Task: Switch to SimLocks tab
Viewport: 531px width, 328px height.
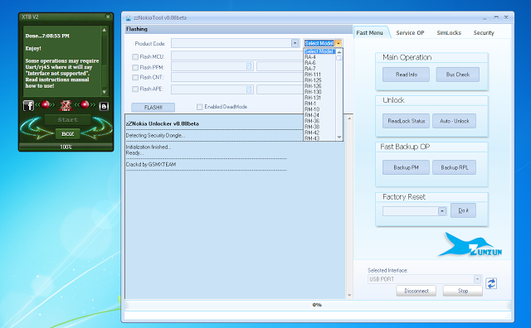Action: pyautogui.click(x=449, y=33)
